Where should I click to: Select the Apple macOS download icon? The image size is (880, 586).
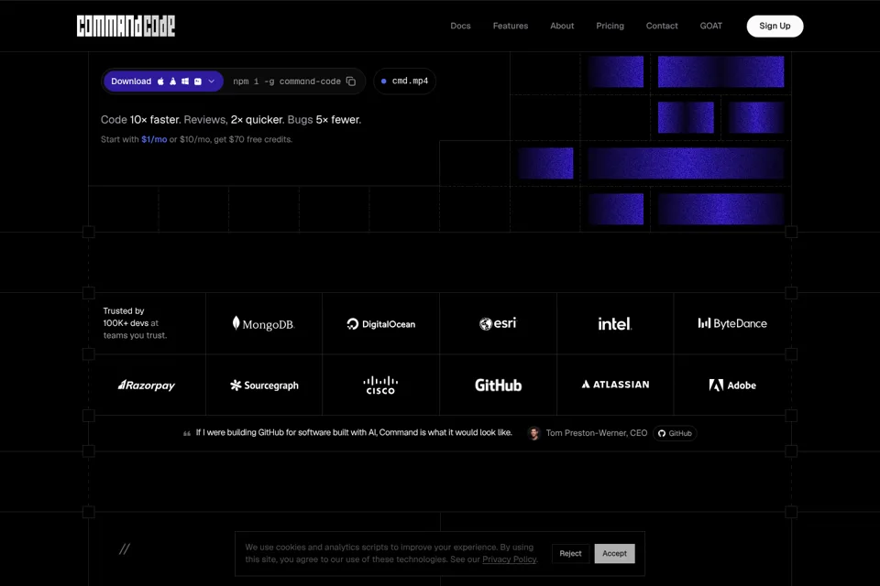tap(160, 81)
